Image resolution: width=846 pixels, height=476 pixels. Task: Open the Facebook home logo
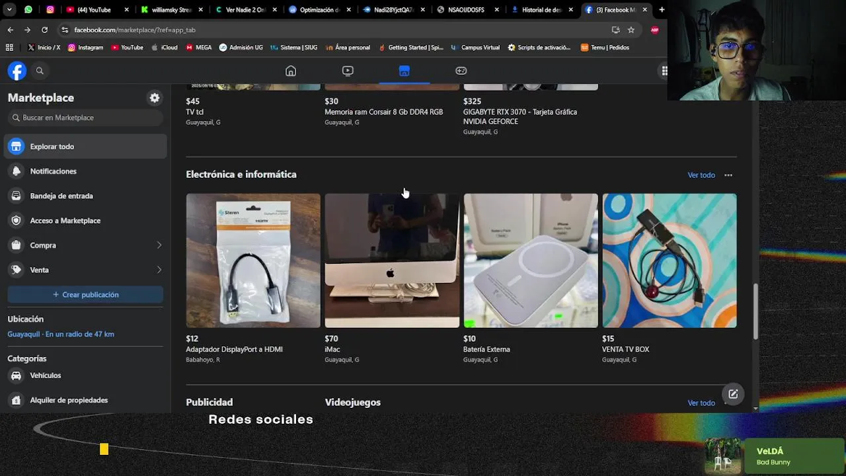coord(17,71)
